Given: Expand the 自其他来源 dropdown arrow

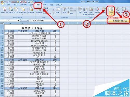Looking at the screenshot, I should click(23, 14).
